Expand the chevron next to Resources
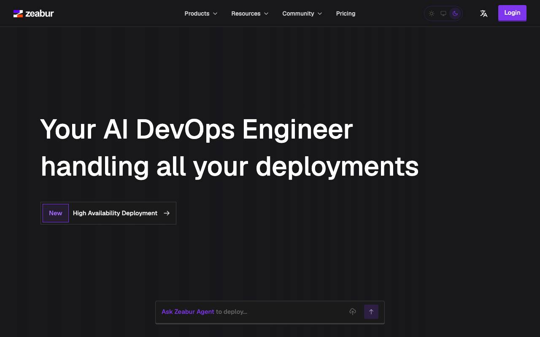 click(x=266, y=13)
